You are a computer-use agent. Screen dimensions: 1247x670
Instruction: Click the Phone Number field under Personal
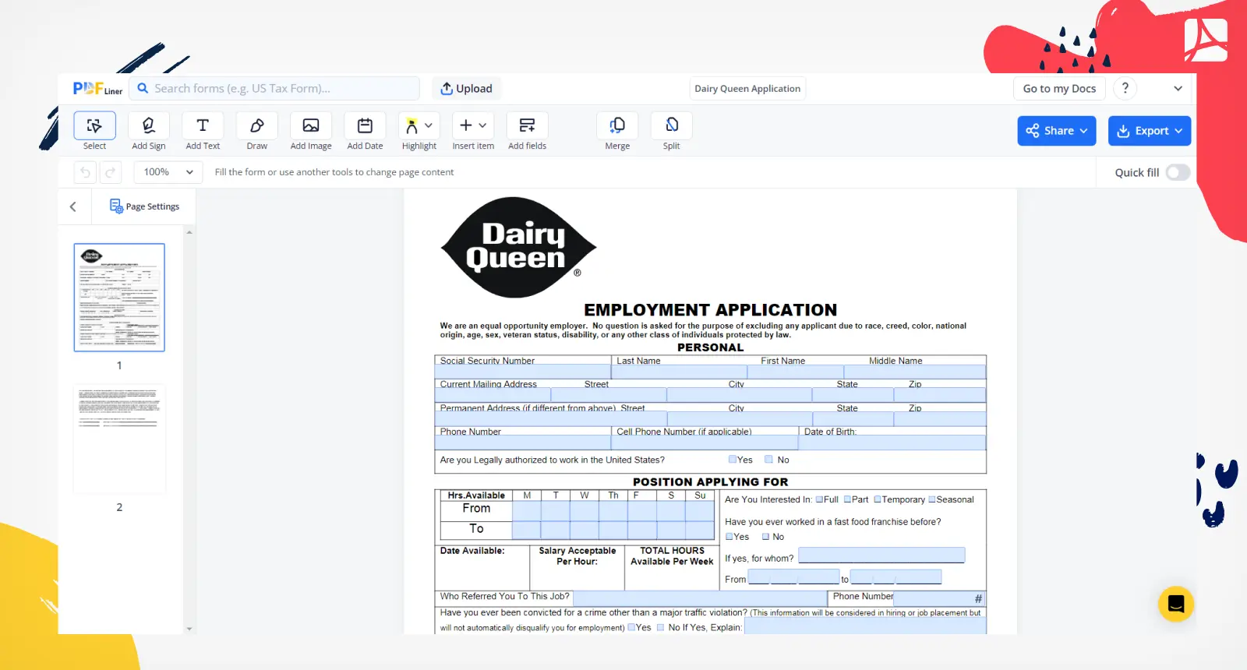[522, 443]
